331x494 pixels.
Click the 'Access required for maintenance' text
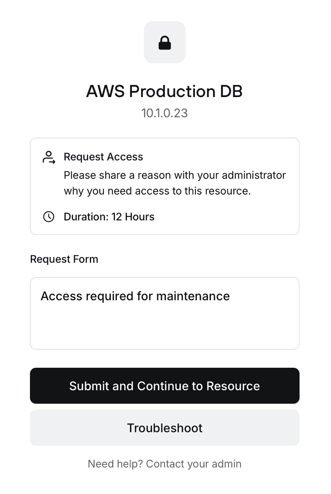135,296
